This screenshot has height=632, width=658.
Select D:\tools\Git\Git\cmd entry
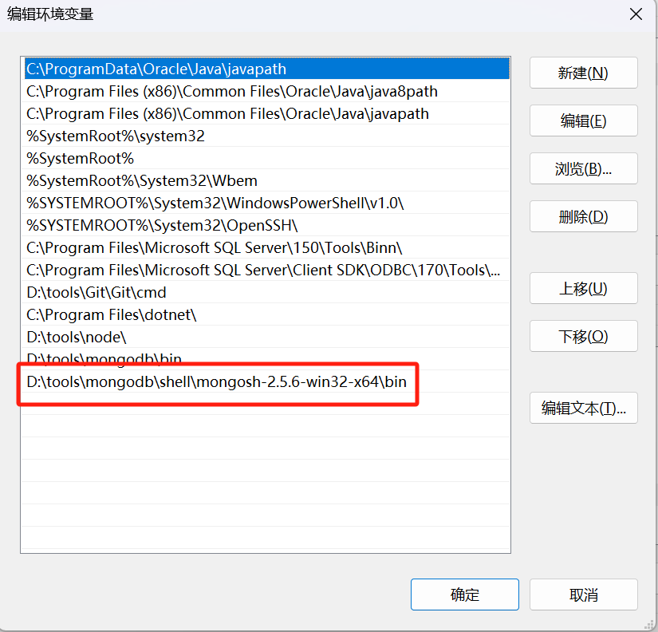(x=266, y=292)
